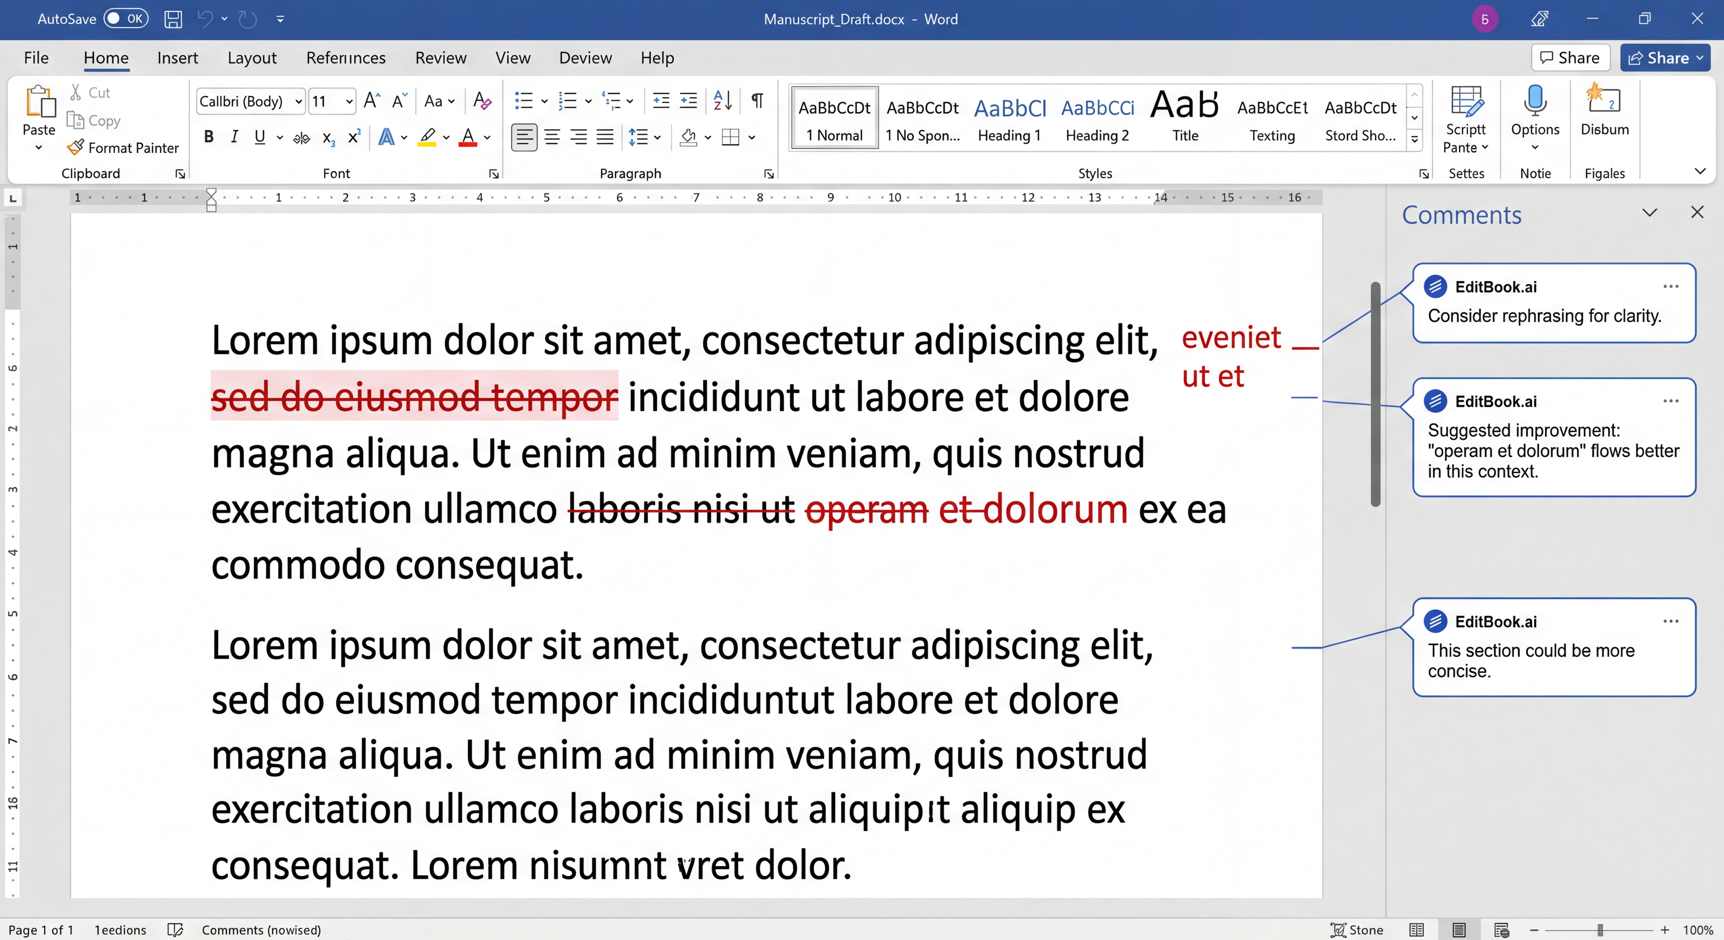The height and width of the screenshot is (940, 1724).
Task: Click the Decrease Indent icon
Action: pyautogui.click(x=661, y=100)
